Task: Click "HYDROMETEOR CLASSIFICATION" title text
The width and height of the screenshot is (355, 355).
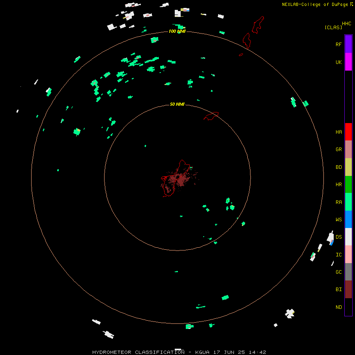Action: point(138,352)
